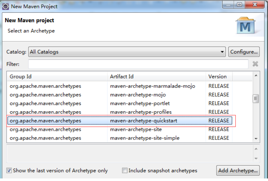
Task: Click the description pane up arrow
Action: point(256,149)
